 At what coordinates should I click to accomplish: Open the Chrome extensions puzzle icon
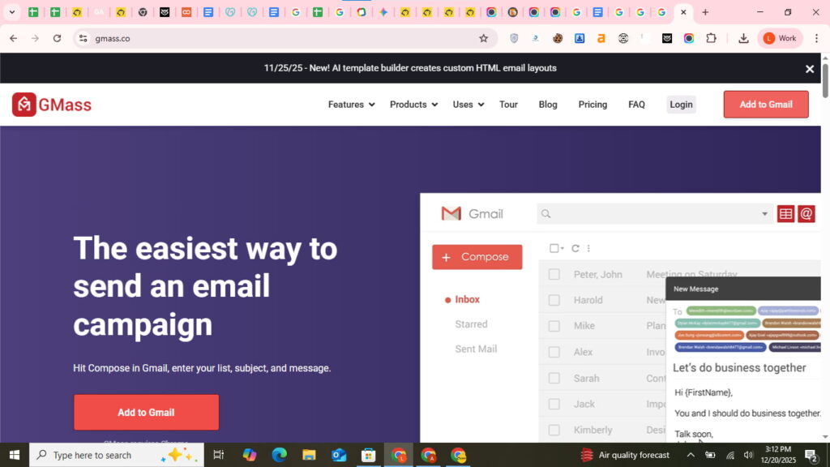pos(711,38)
